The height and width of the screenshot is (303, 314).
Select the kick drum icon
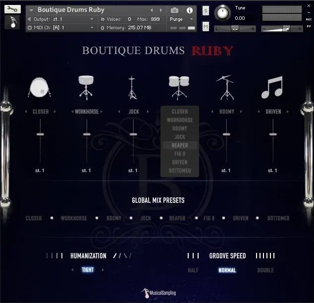(x=40, y=87)
